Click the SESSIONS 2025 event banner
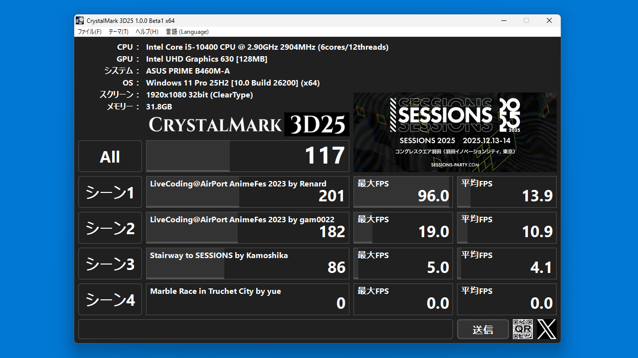This screenshot has width=638, height=358. (455, 132)
